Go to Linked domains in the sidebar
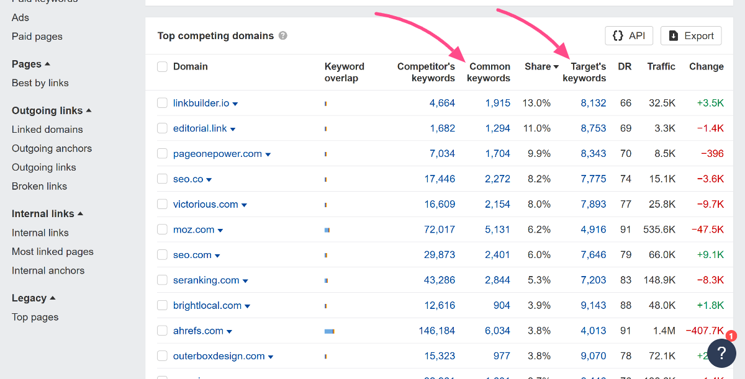 (47, 130)
